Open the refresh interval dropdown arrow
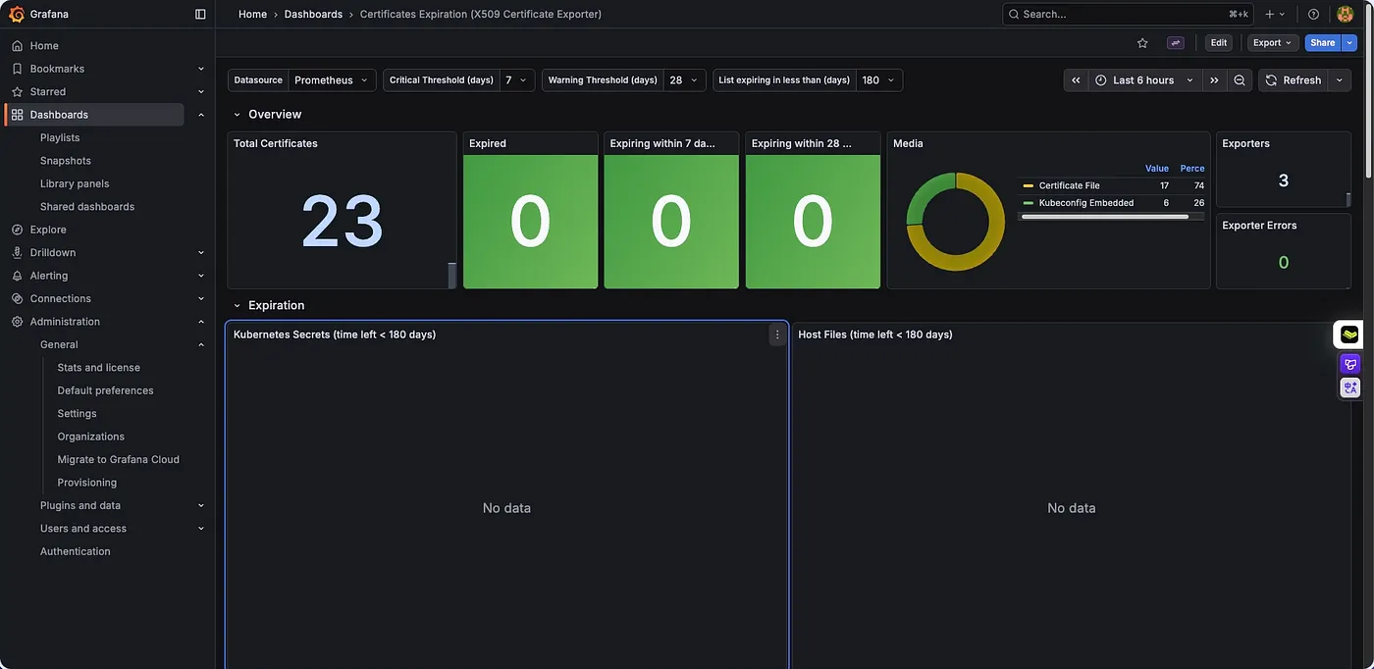Screen dimensions: 1374x669 (1340, 80)
